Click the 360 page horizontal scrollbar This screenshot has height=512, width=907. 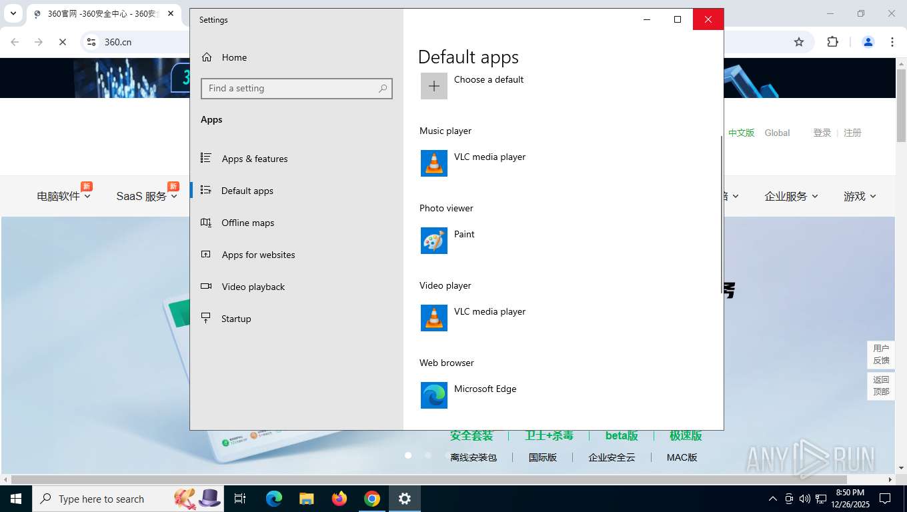pos(429,479)
